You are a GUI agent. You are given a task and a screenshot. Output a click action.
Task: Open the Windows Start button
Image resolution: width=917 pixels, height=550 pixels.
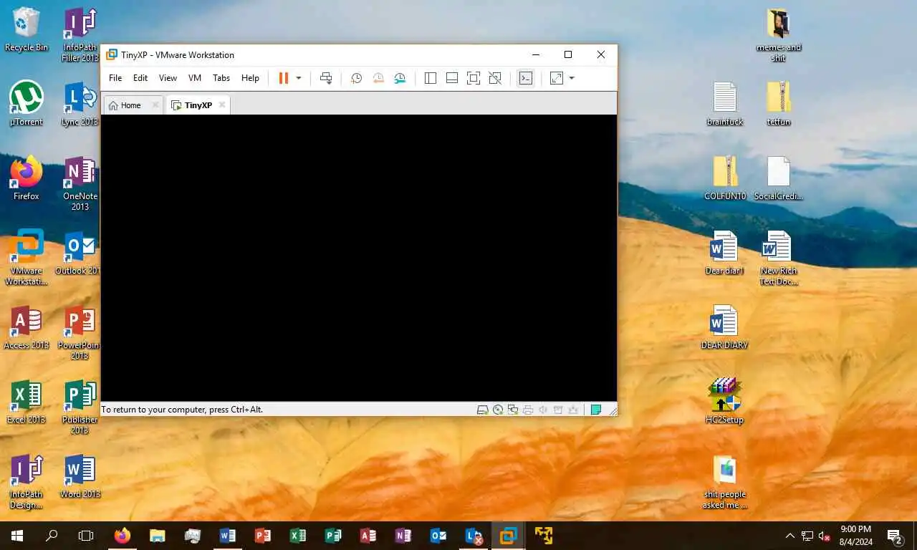(x=17, y=536)
